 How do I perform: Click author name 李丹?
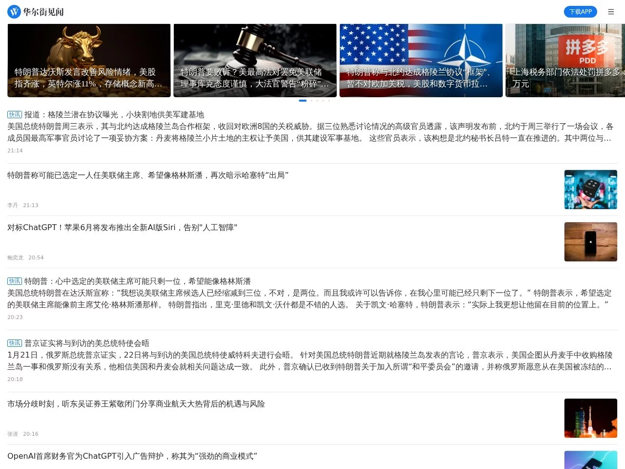tap(13, 205)
